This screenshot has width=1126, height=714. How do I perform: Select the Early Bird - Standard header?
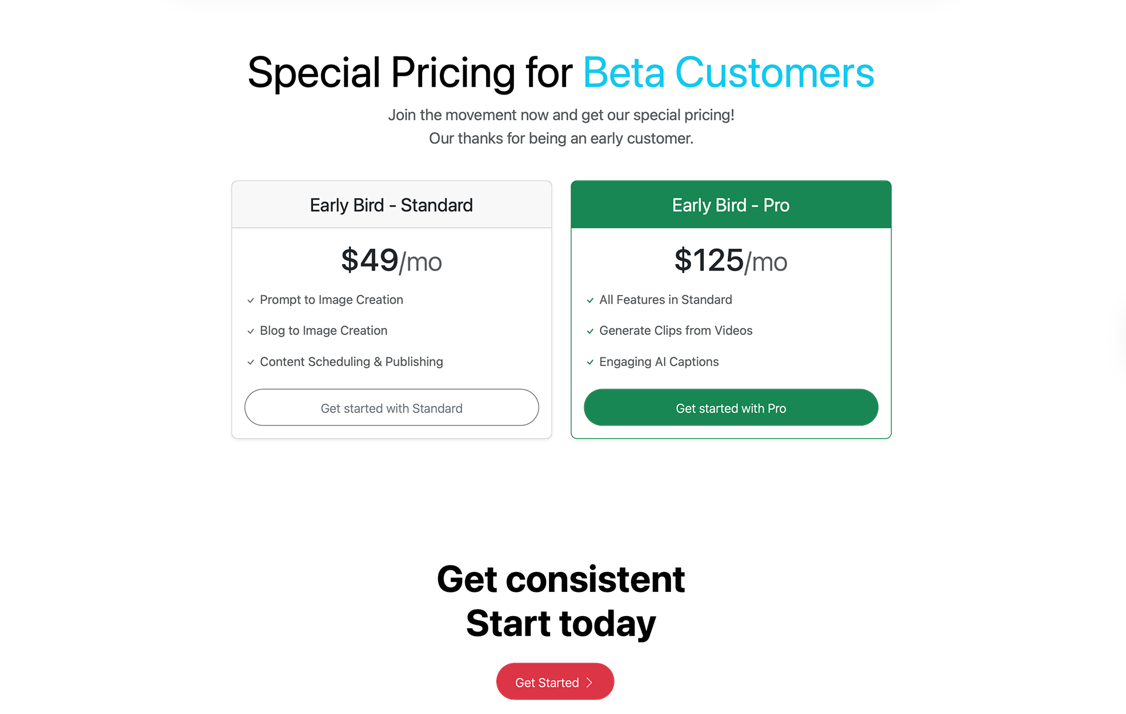(392, 205)
